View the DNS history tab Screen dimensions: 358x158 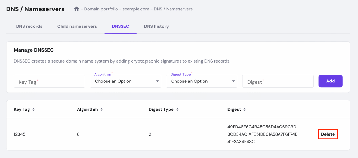tap(156, 26)
